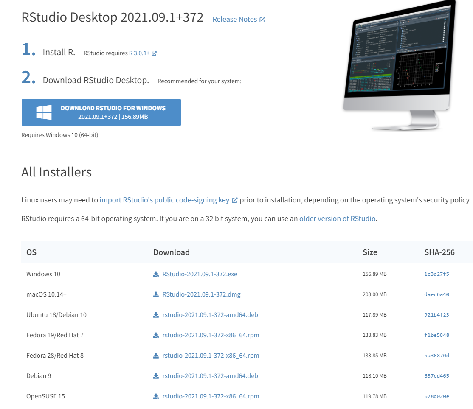The height and width of the screenshot is (409, 473).
Task: Open the Release Notes link
Action: 234,20
